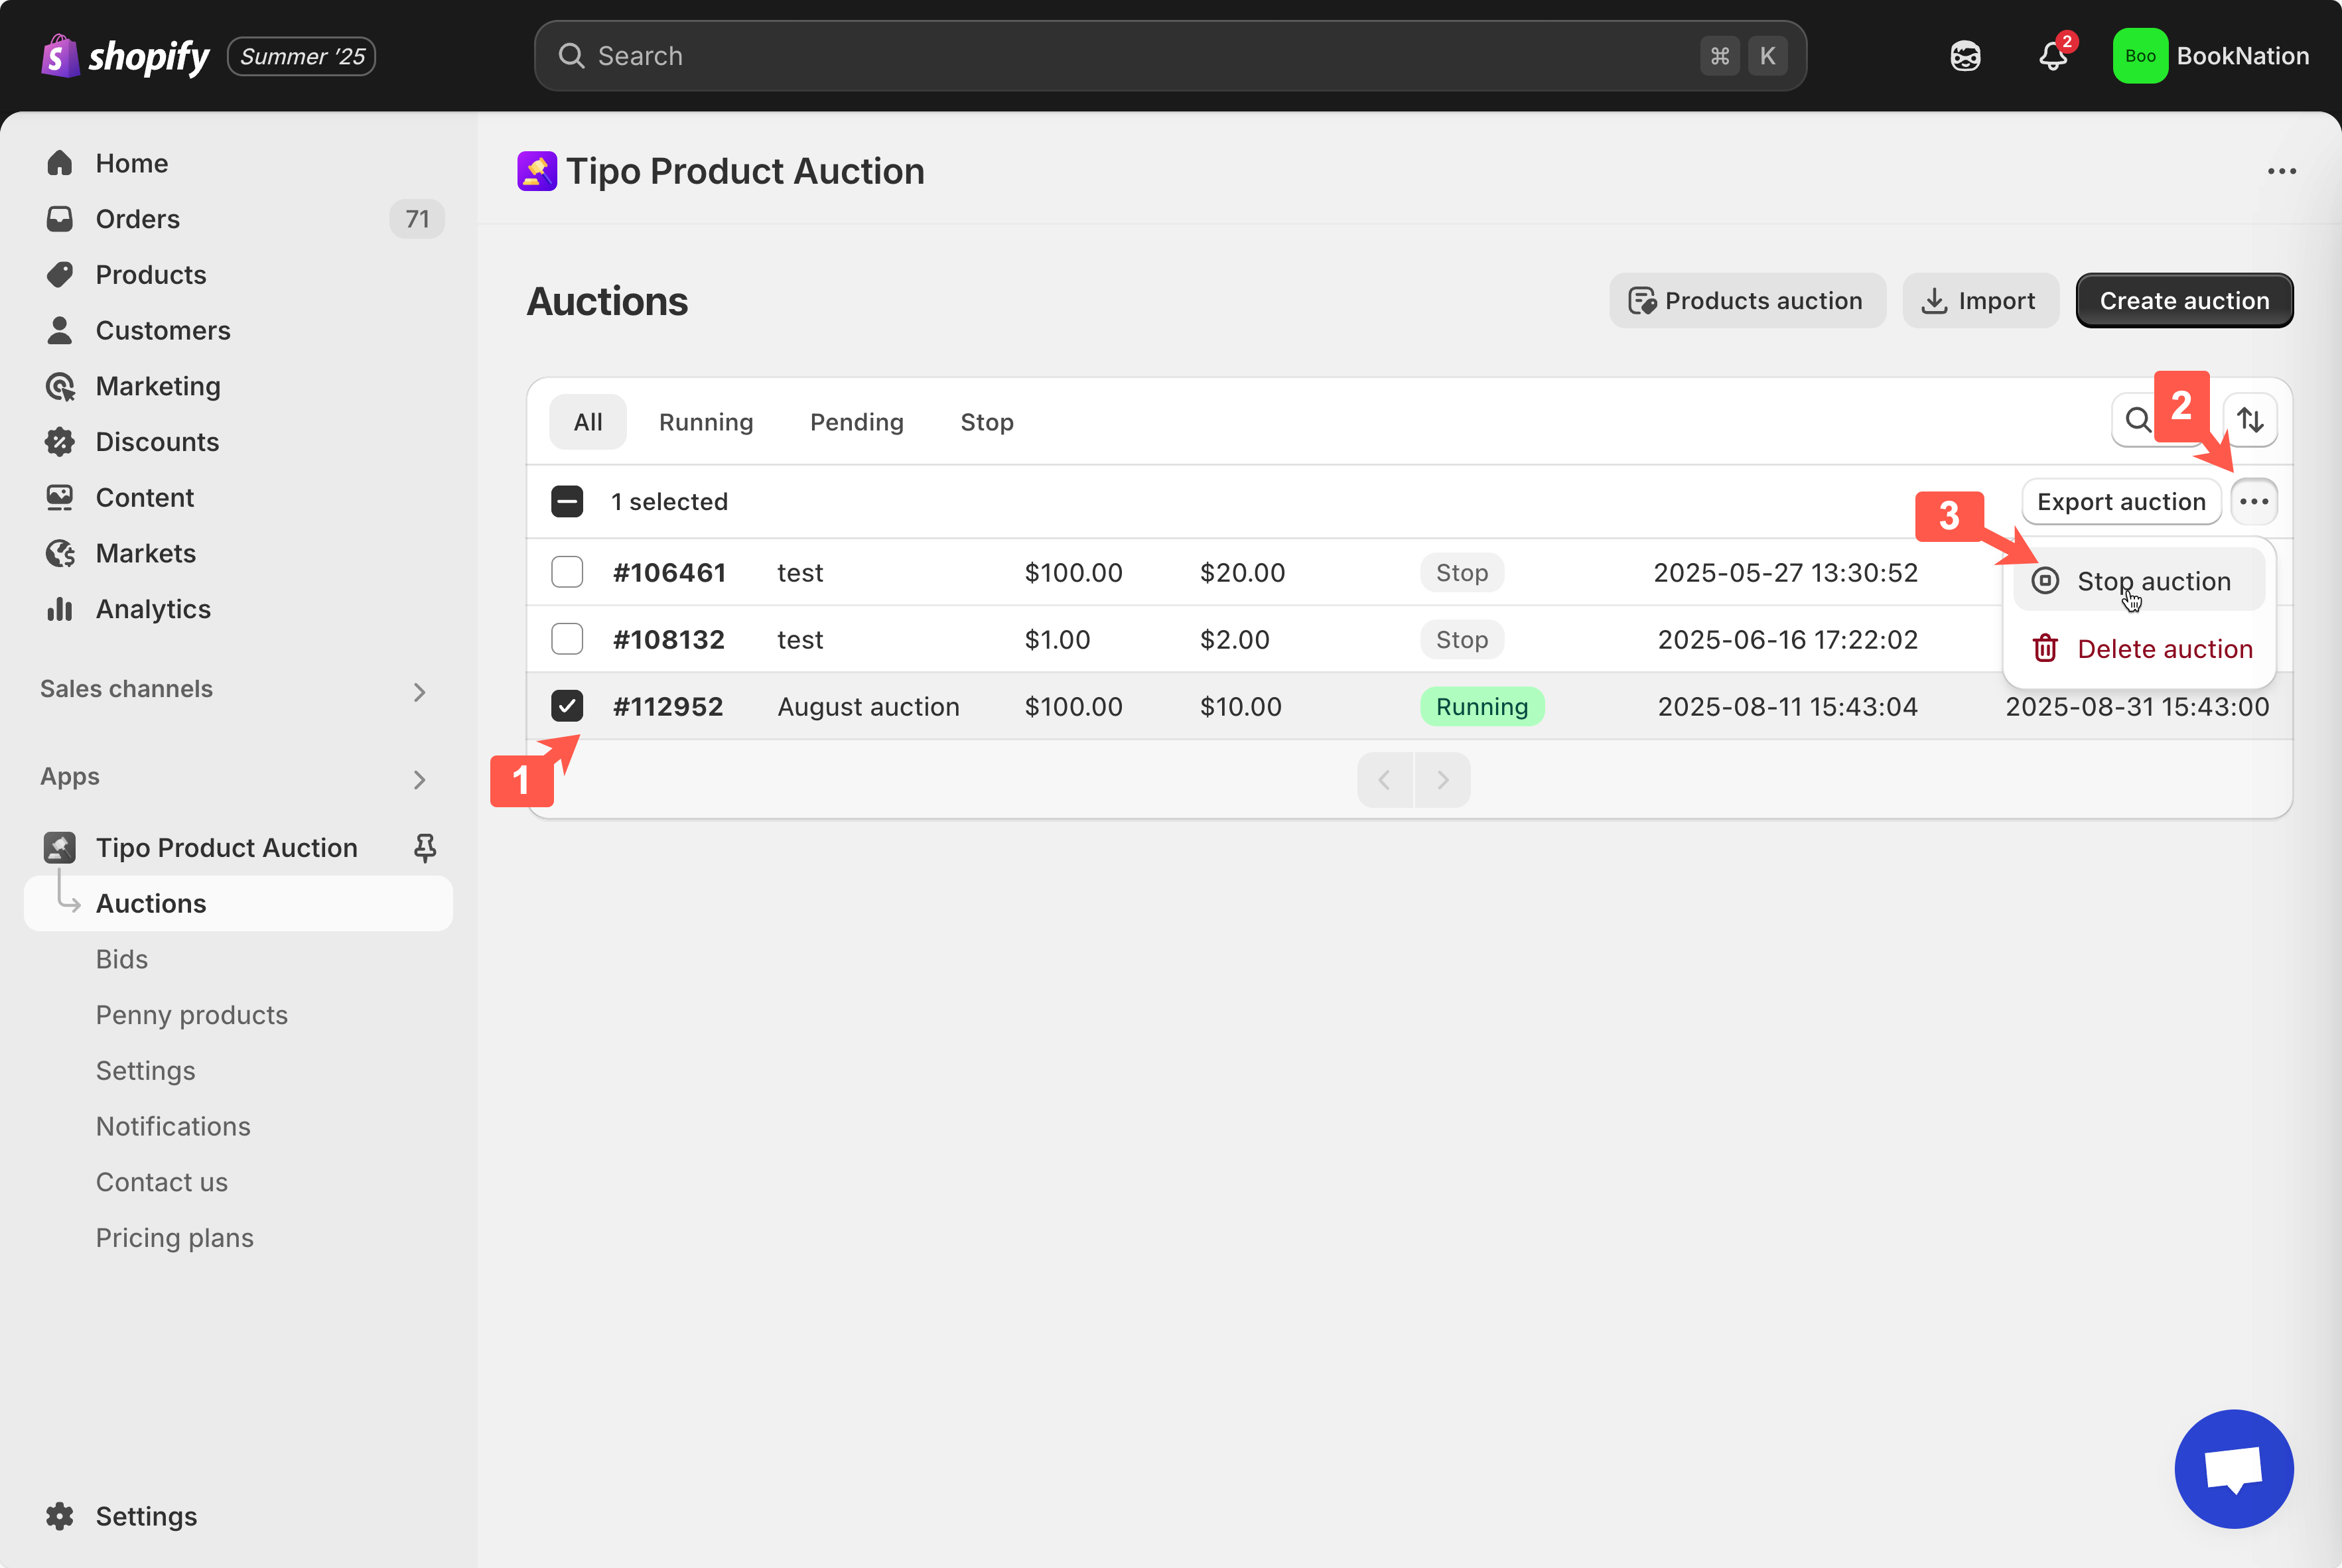Click the three-dots menu beside Export auction
The image size is (2342, 1568).
(2254, 501)
